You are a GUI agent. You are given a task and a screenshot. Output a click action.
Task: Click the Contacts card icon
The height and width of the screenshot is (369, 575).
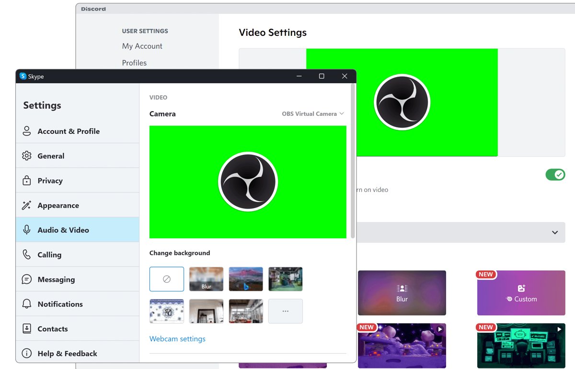pyautogui.click(x=27, y=329)
